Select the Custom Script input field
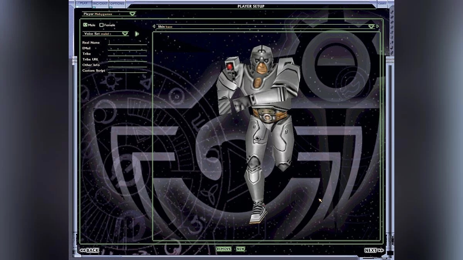The width and height of the screenshot is (463, 260). point(128,70)
